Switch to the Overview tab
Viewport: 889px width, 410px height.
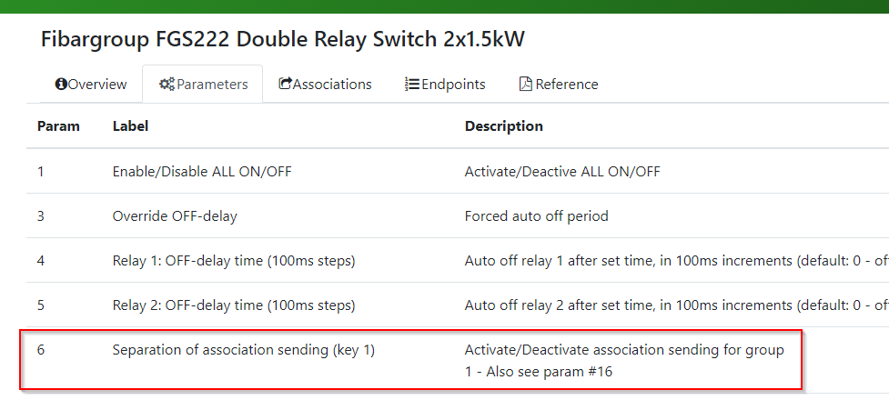pos(91,85)
